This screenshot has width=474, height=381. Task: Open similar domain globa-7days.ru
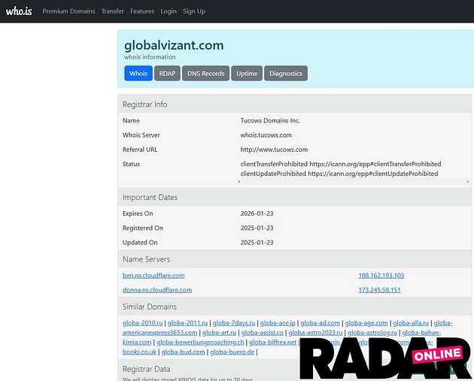(234, 322)
